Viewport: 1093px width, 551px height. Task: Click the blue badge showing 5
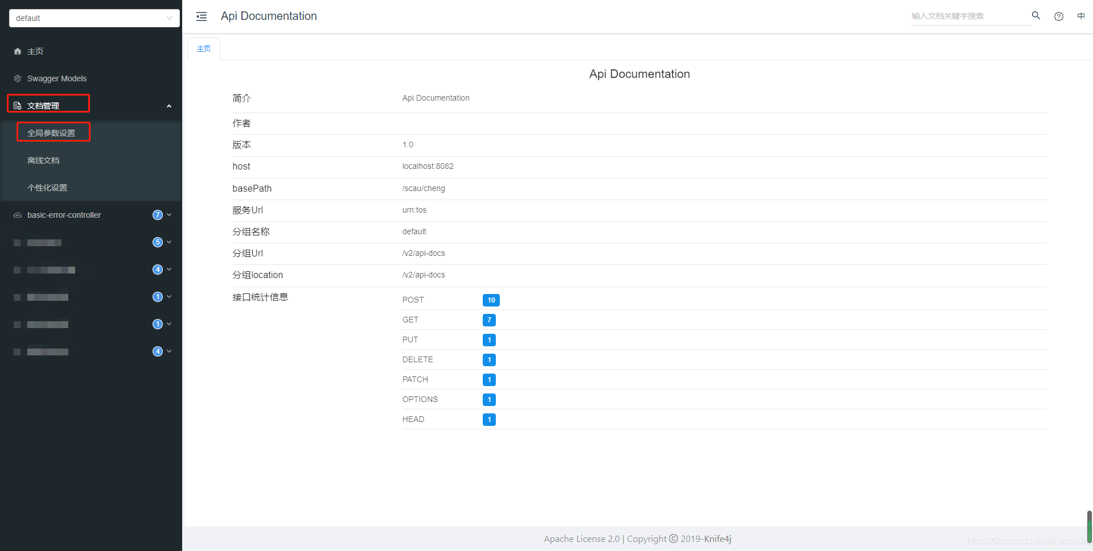[158, 242]
